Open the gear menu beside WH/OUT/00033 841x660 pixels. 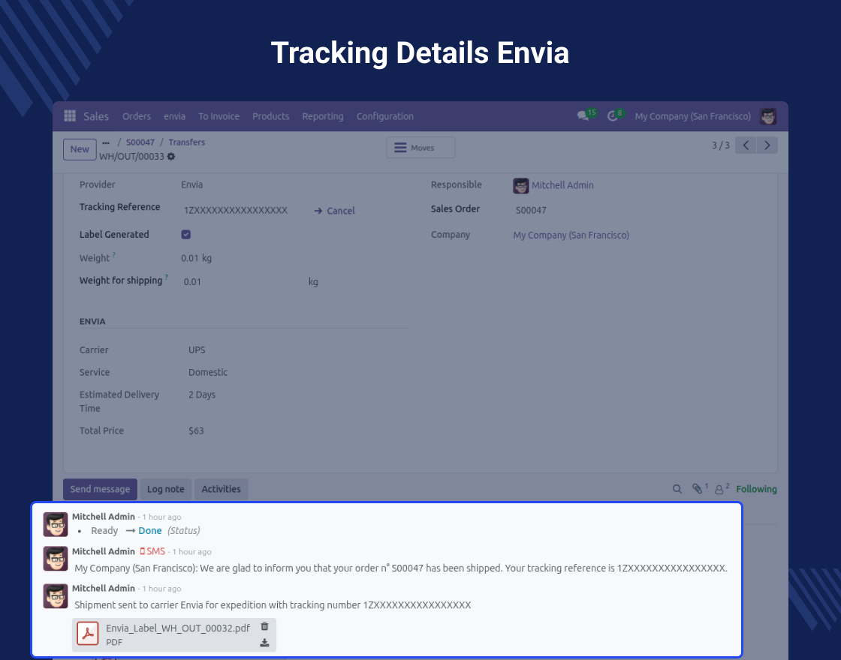[x=171, y=157]
